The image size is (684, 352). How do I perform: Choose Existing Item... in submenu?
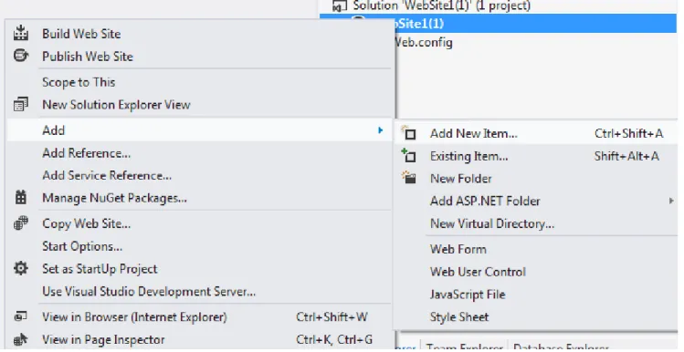469,156
